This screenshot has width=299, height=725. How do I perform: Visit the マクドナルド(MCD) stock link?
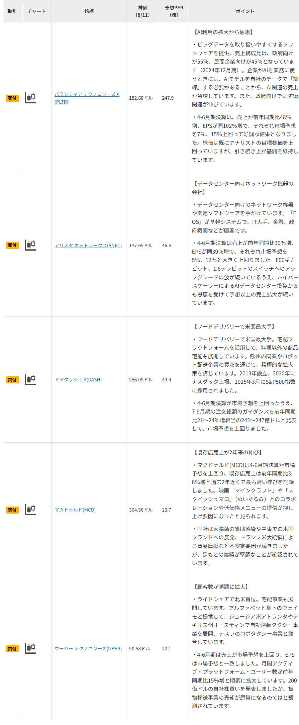tap(75, 510)
